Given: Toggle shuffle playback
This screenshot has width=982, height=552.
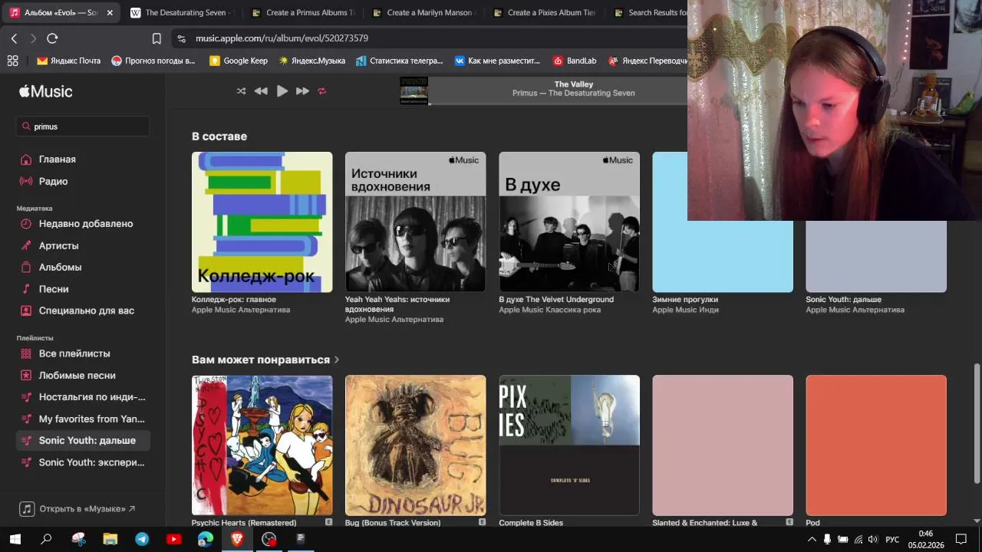Looking at the screenshot, I should click(241, 90).
